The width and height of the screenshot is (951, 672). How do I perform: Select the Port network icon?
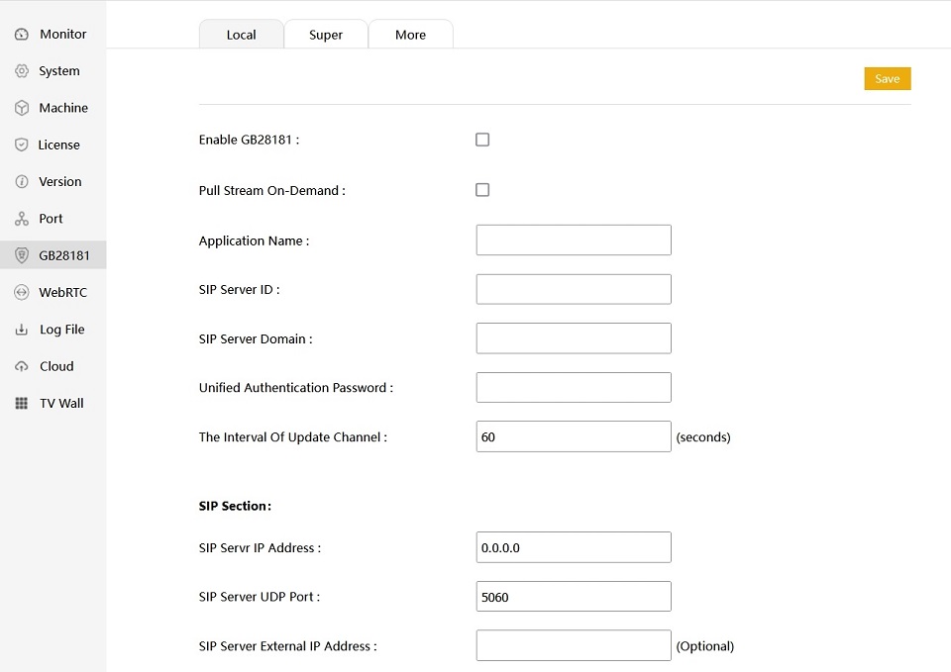tap(21, 219)
